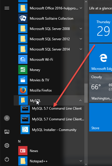This screenshot has width=112, height=166.
Task: Click the MySQL folder icon
Action: pyautogui.click(x=23, y=100)
